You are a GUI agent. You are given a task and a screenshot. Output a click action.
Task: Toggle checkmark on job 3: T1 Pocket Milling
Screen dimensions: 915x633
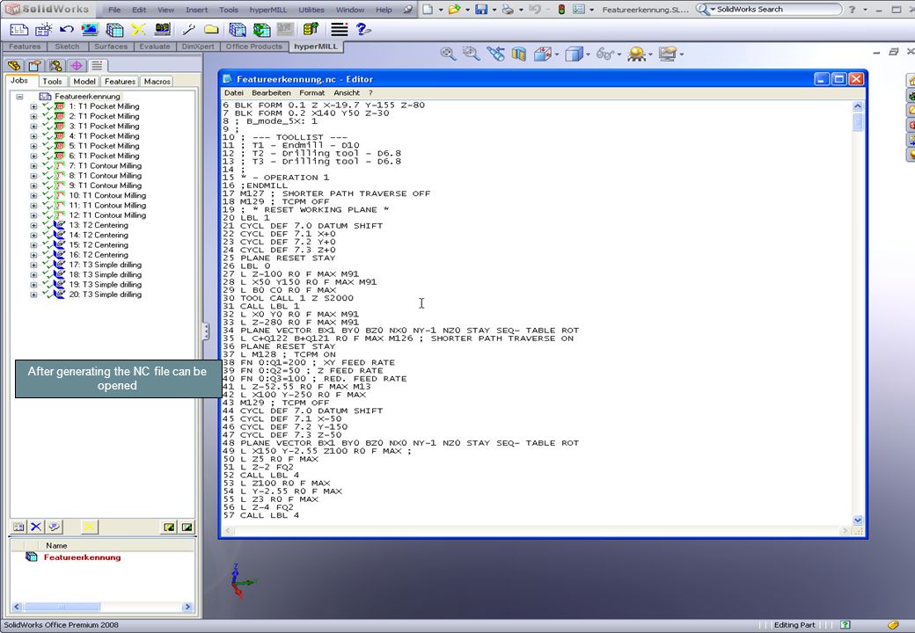click(48, 126)
